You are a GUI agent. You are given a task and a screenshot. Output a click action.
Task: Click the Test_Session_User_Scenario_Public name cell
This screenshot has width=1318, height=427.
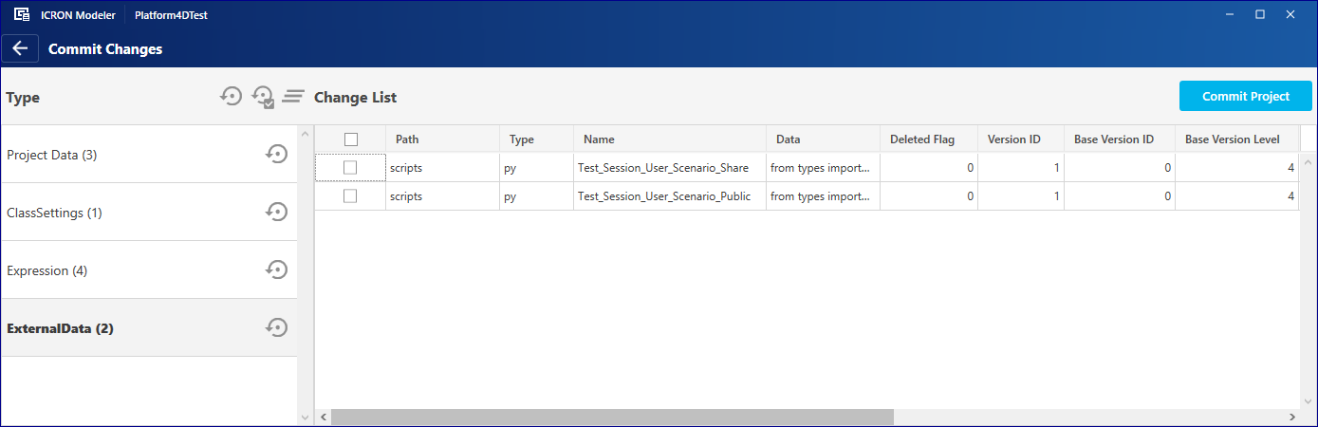[x=670, y=196]
